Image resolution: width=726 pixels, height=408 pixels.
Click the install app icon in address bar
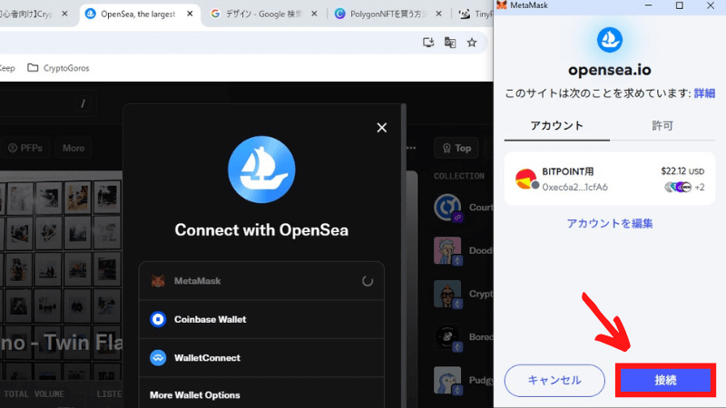(x=428, y=43)
